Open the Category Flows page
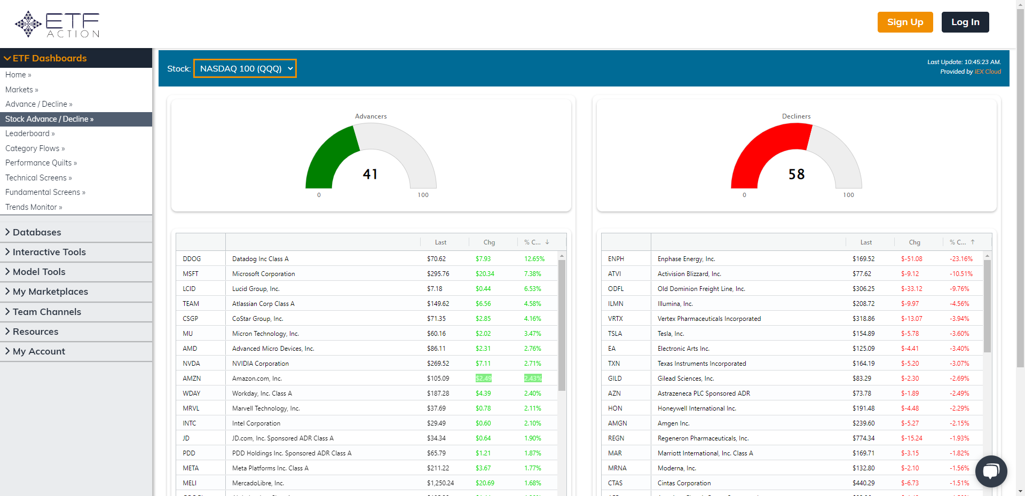This screenshot has height=496, width=1025. pyautogui.click(x=35, y=148)
